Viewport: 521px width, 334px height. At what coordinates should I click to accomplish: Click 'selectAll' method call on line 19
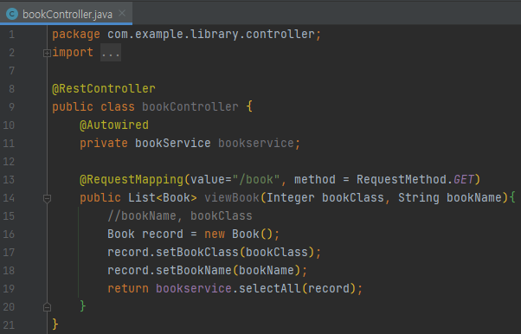click(270, 288)
